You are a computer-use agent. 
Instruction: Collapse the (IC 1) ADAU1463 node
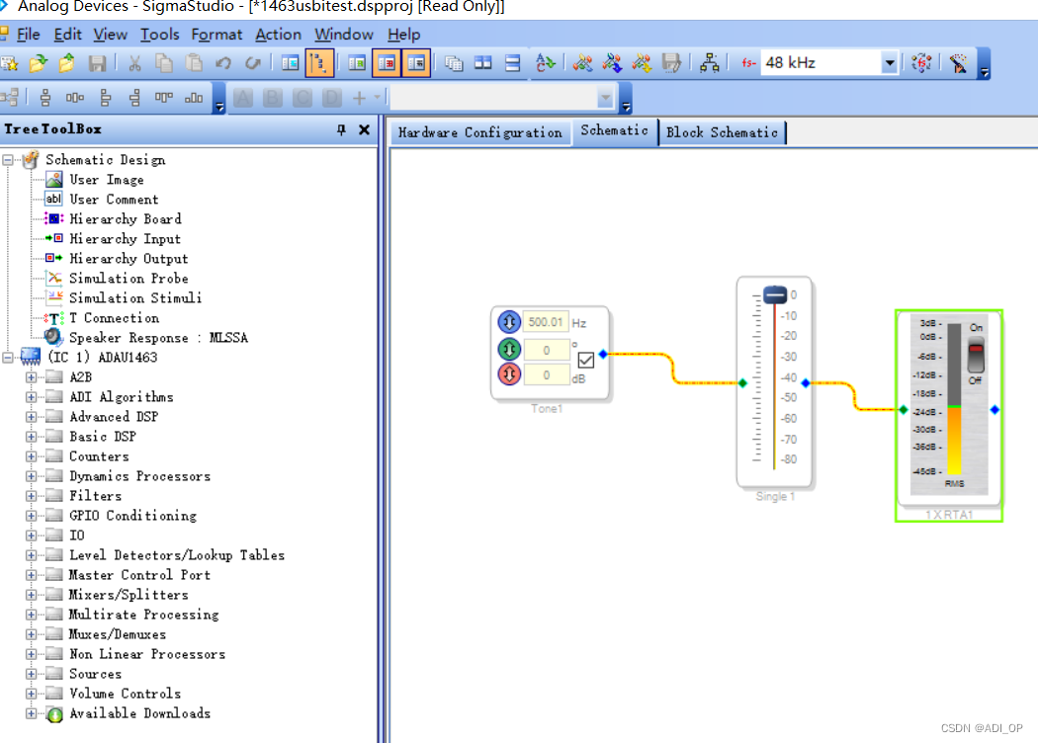tap(8, 358)
